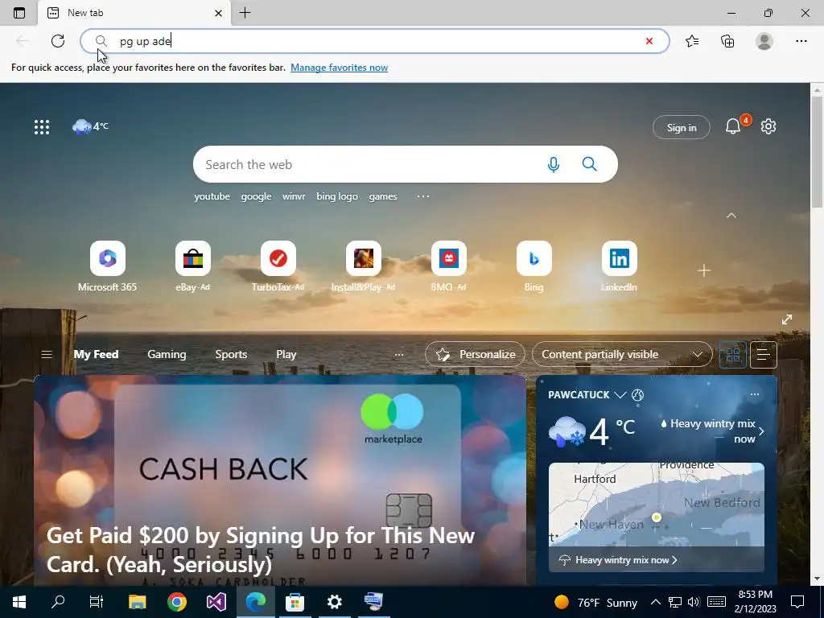This screenshot has width=824, height=618.
Task: Open the 4°C weather badge
Action: (x=90, y=126)
